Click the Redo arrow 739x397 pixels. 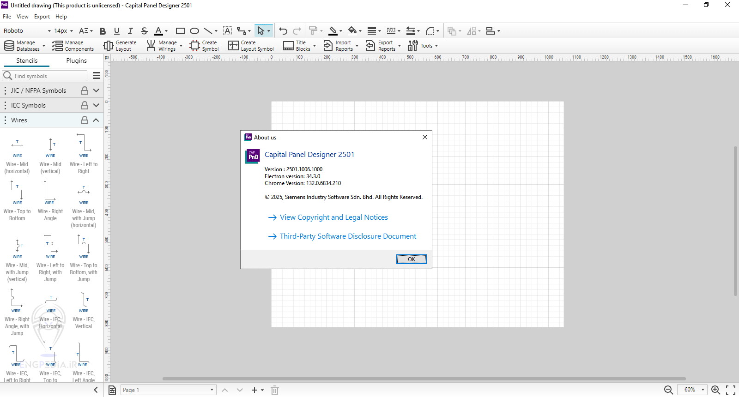297,31
